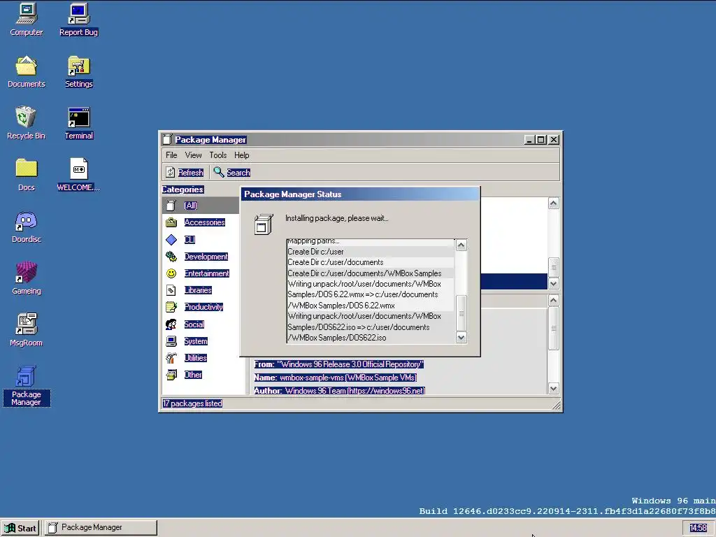This screenshot has width=716, height=537.
Task: Select the Libraries category
Action: click(201, 290)
